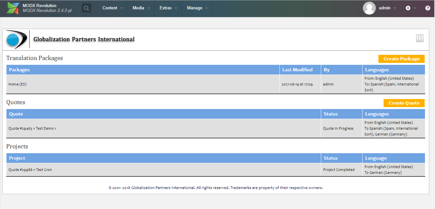Click the Quotes table Status header
The height and width of the screenshot is (209, 435).
342,114
